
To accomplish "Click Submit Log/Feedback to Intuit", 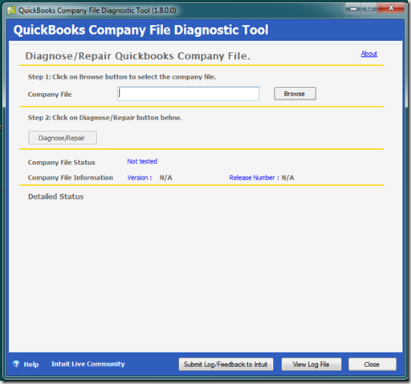I will click(x=226, y=364).
